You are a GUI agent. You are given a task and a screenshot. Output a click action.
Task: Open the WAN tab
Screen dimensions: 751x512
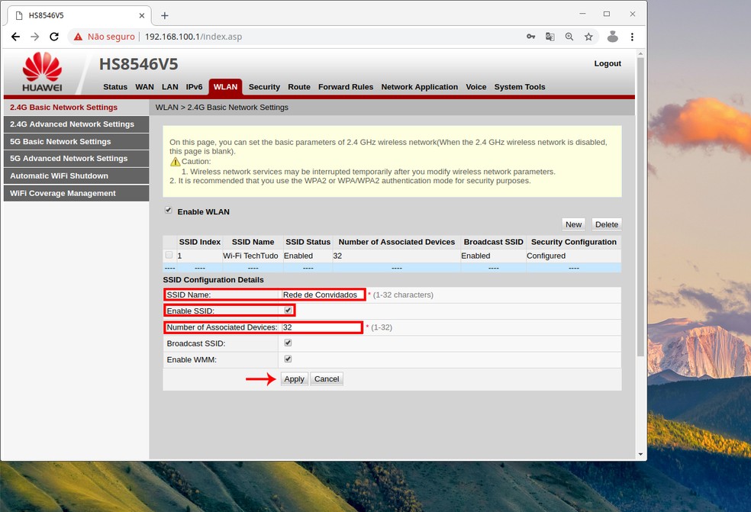coord(145,87)
